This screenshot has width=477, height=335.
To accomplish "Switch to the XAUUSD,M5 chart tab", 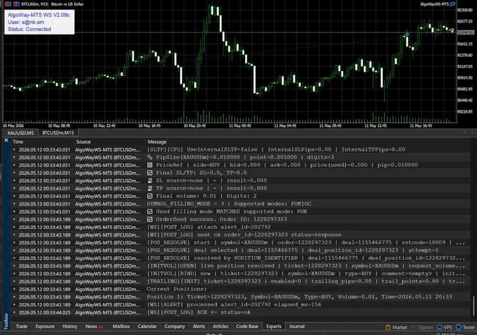I will [x=21, y=133].
